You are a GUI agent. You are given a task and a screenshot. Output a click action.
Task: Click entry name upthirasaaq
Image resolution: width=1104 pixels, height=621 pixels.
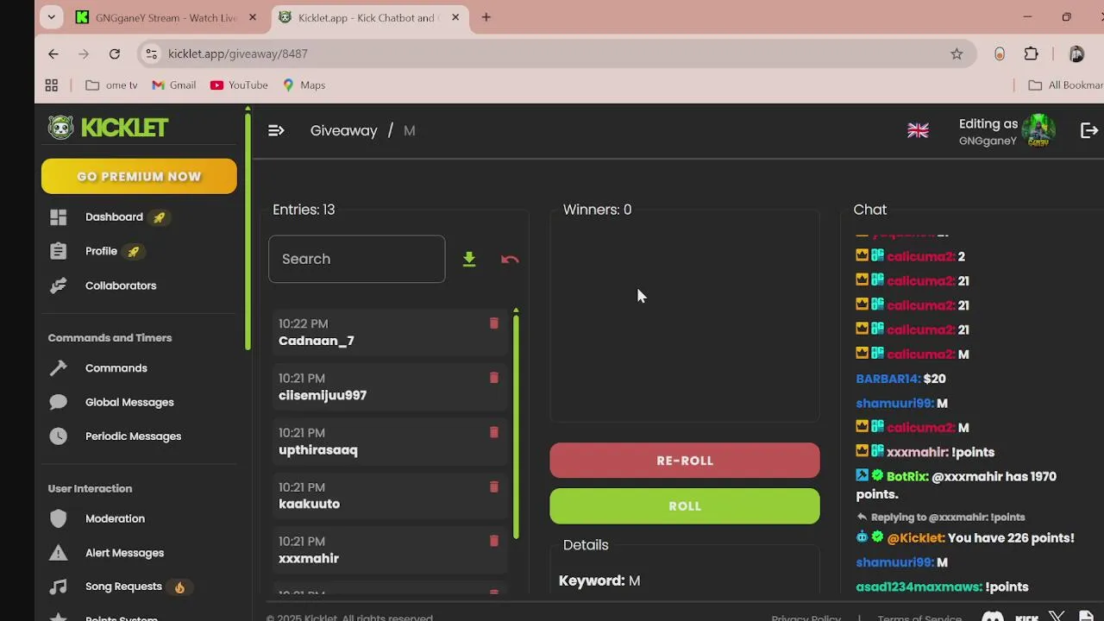(x=317, y=450)
